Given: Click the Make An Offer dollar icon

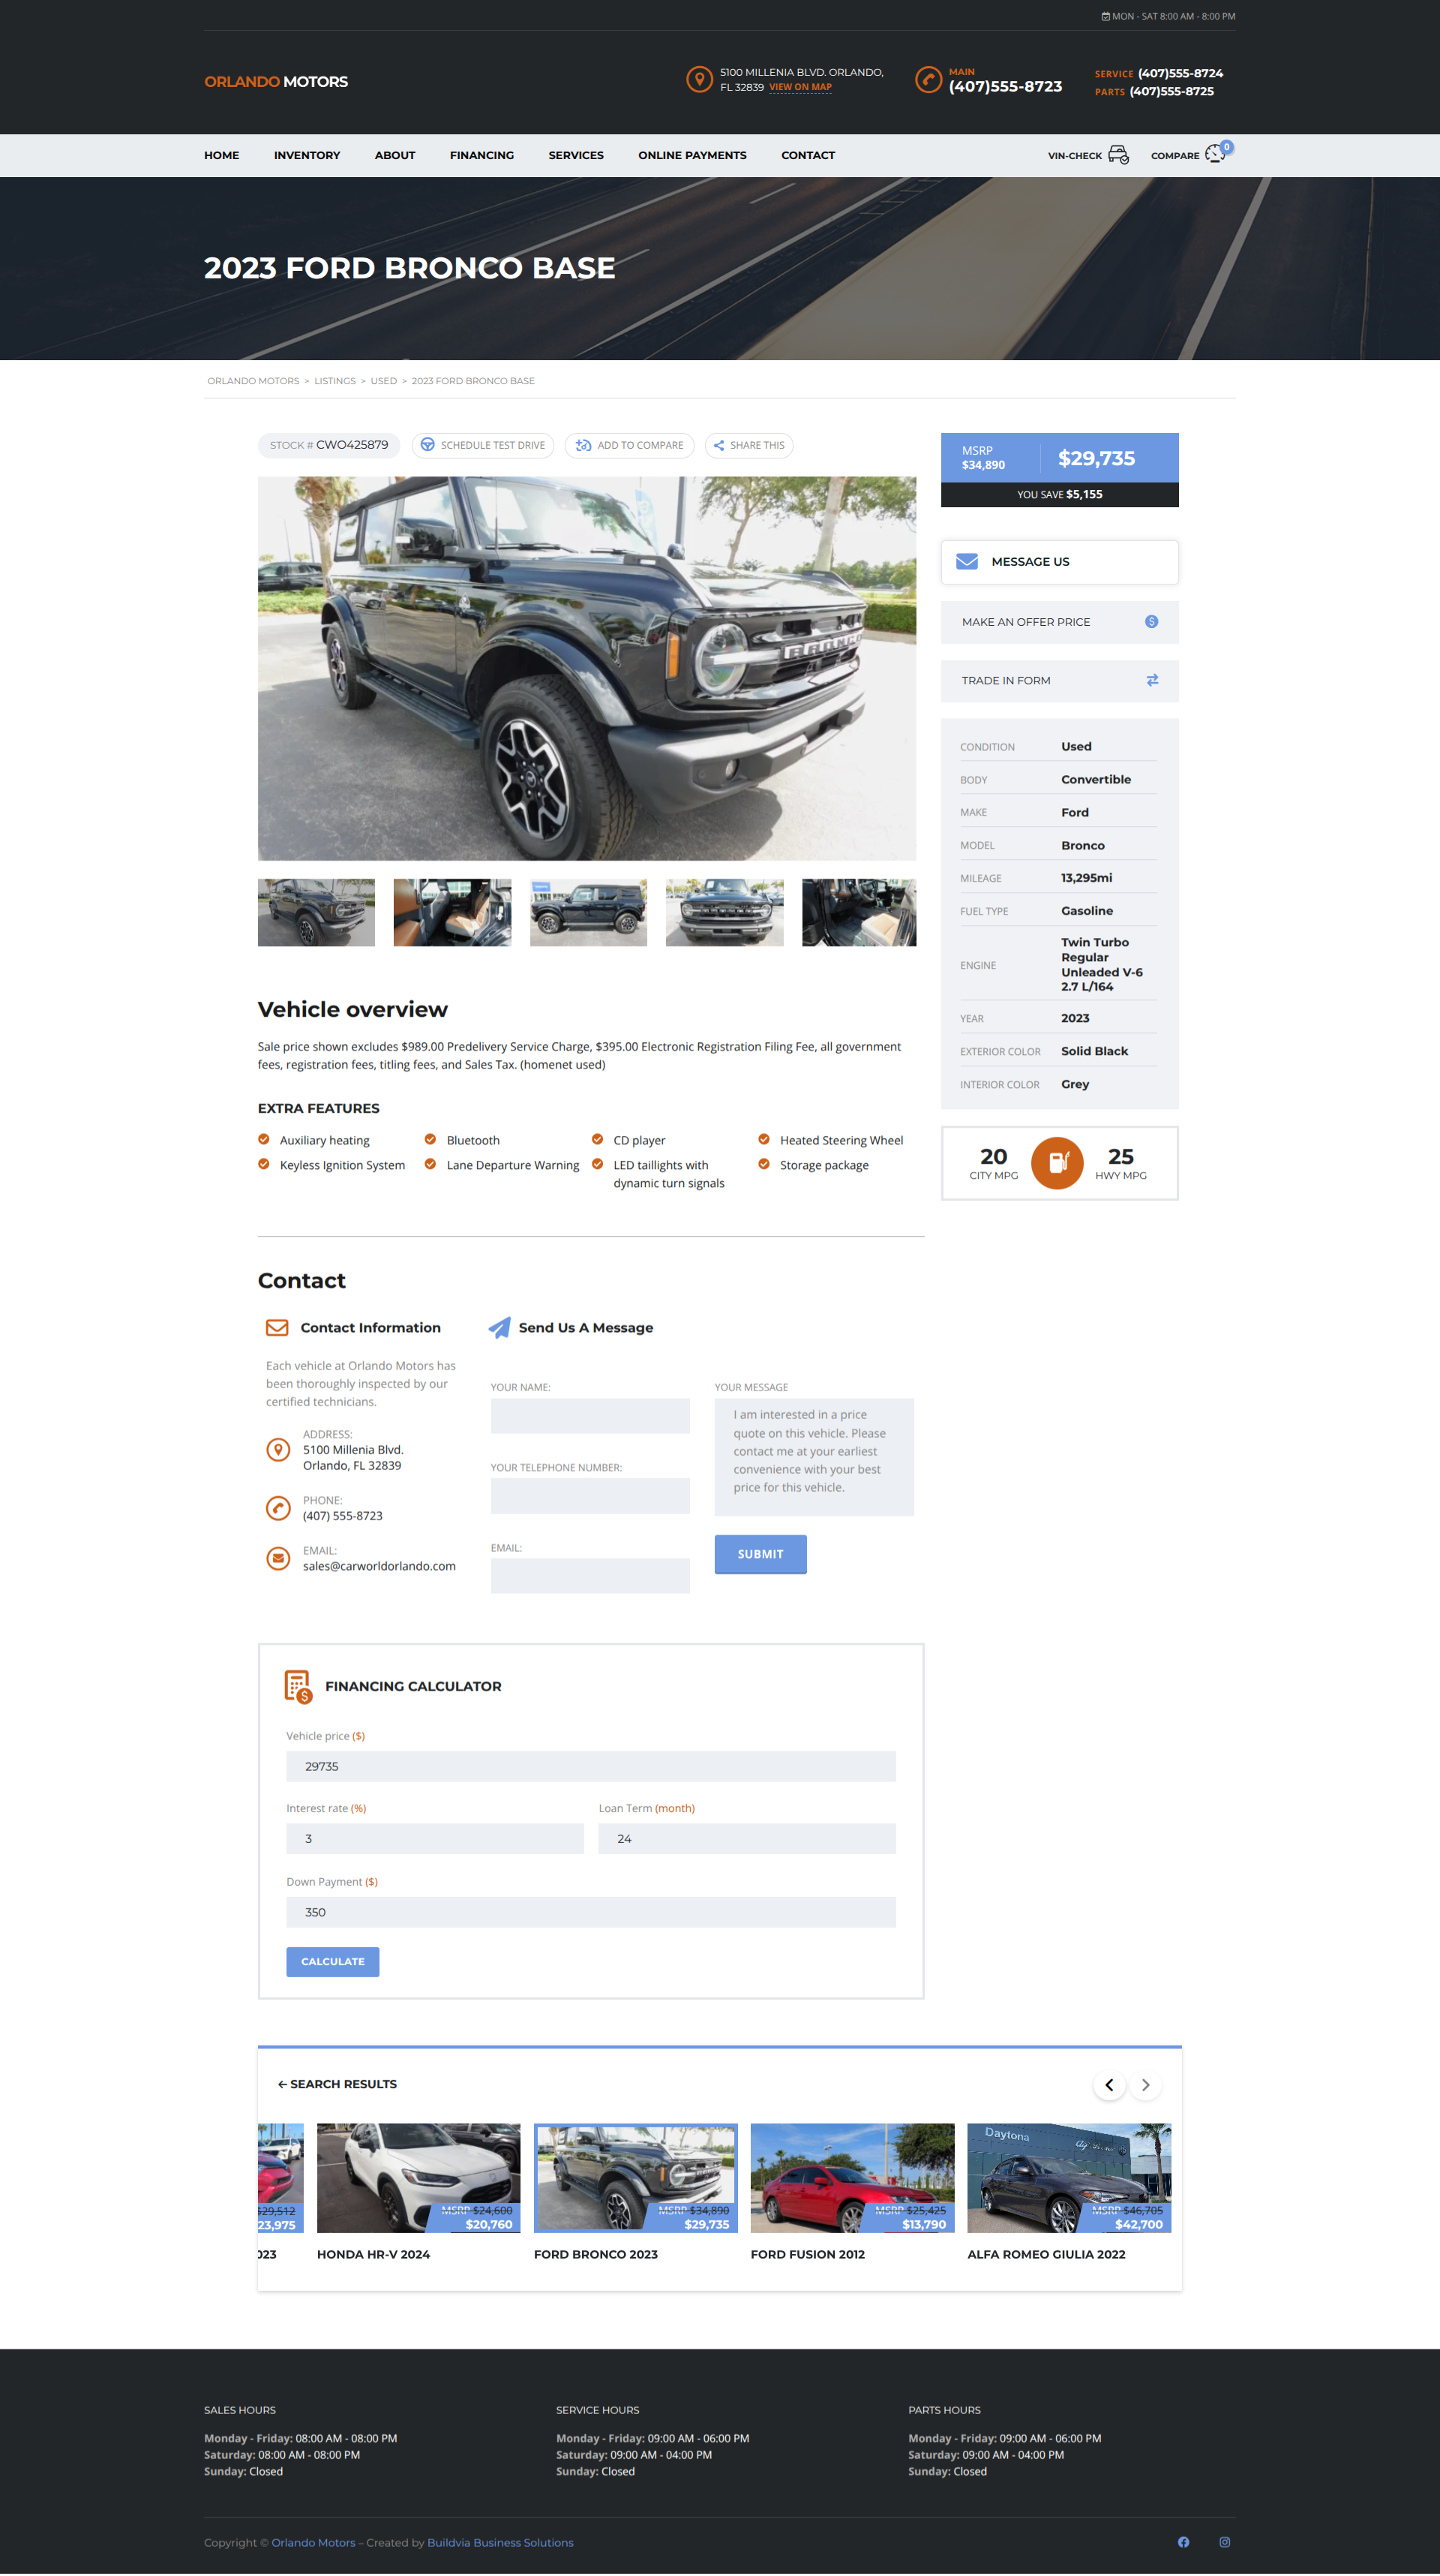Looking at the screenshot, I should (1151, 622).
